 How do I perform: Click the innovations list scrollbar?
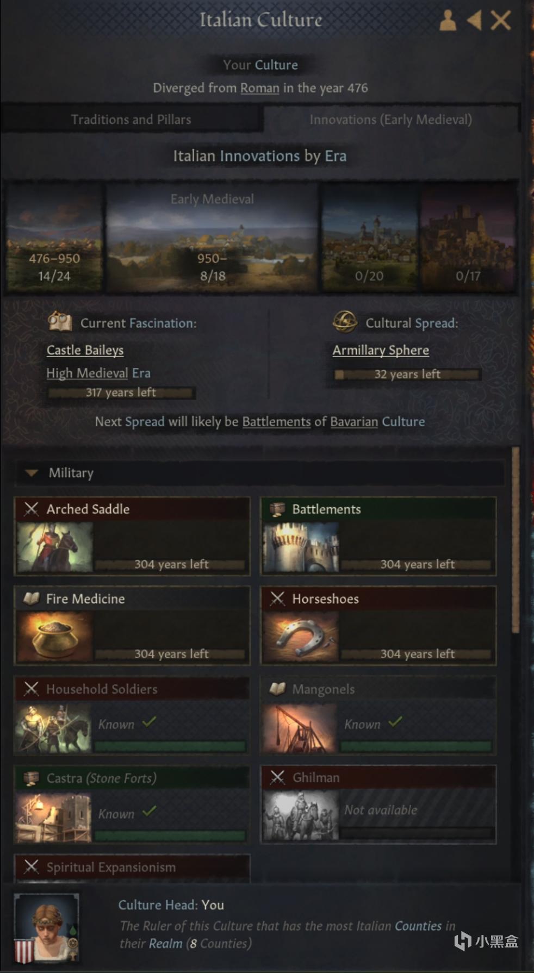pyautogui.click(x=516, y=540)
